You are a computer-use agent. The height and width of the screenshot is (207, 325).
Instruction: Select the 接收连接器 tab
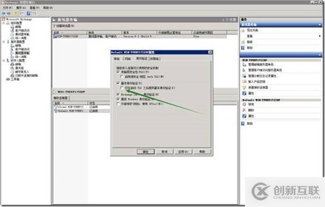[x=61, y=98]
